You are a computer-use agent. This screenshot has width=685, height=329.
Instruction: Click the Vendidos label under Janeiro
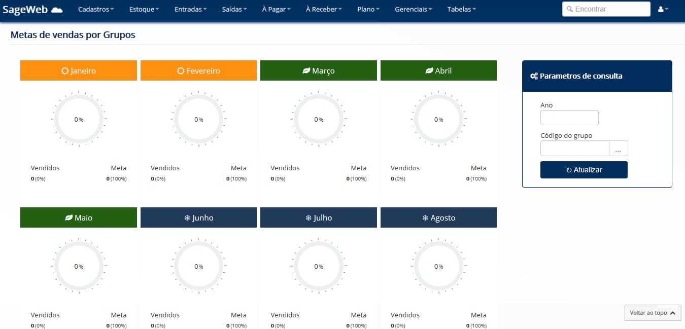point(45,168)
